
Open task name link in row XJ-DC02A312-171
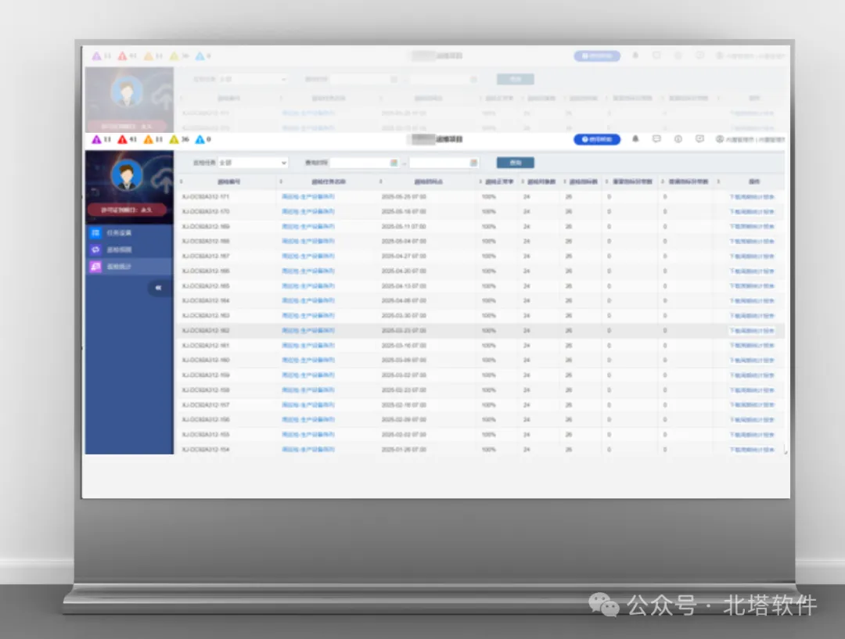308,196
